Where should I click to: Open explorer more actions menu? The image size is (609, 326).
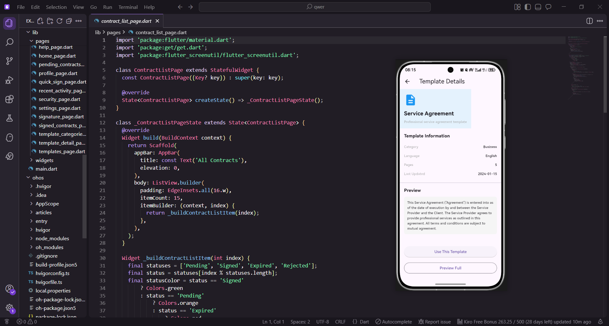(x=78, y=21)
